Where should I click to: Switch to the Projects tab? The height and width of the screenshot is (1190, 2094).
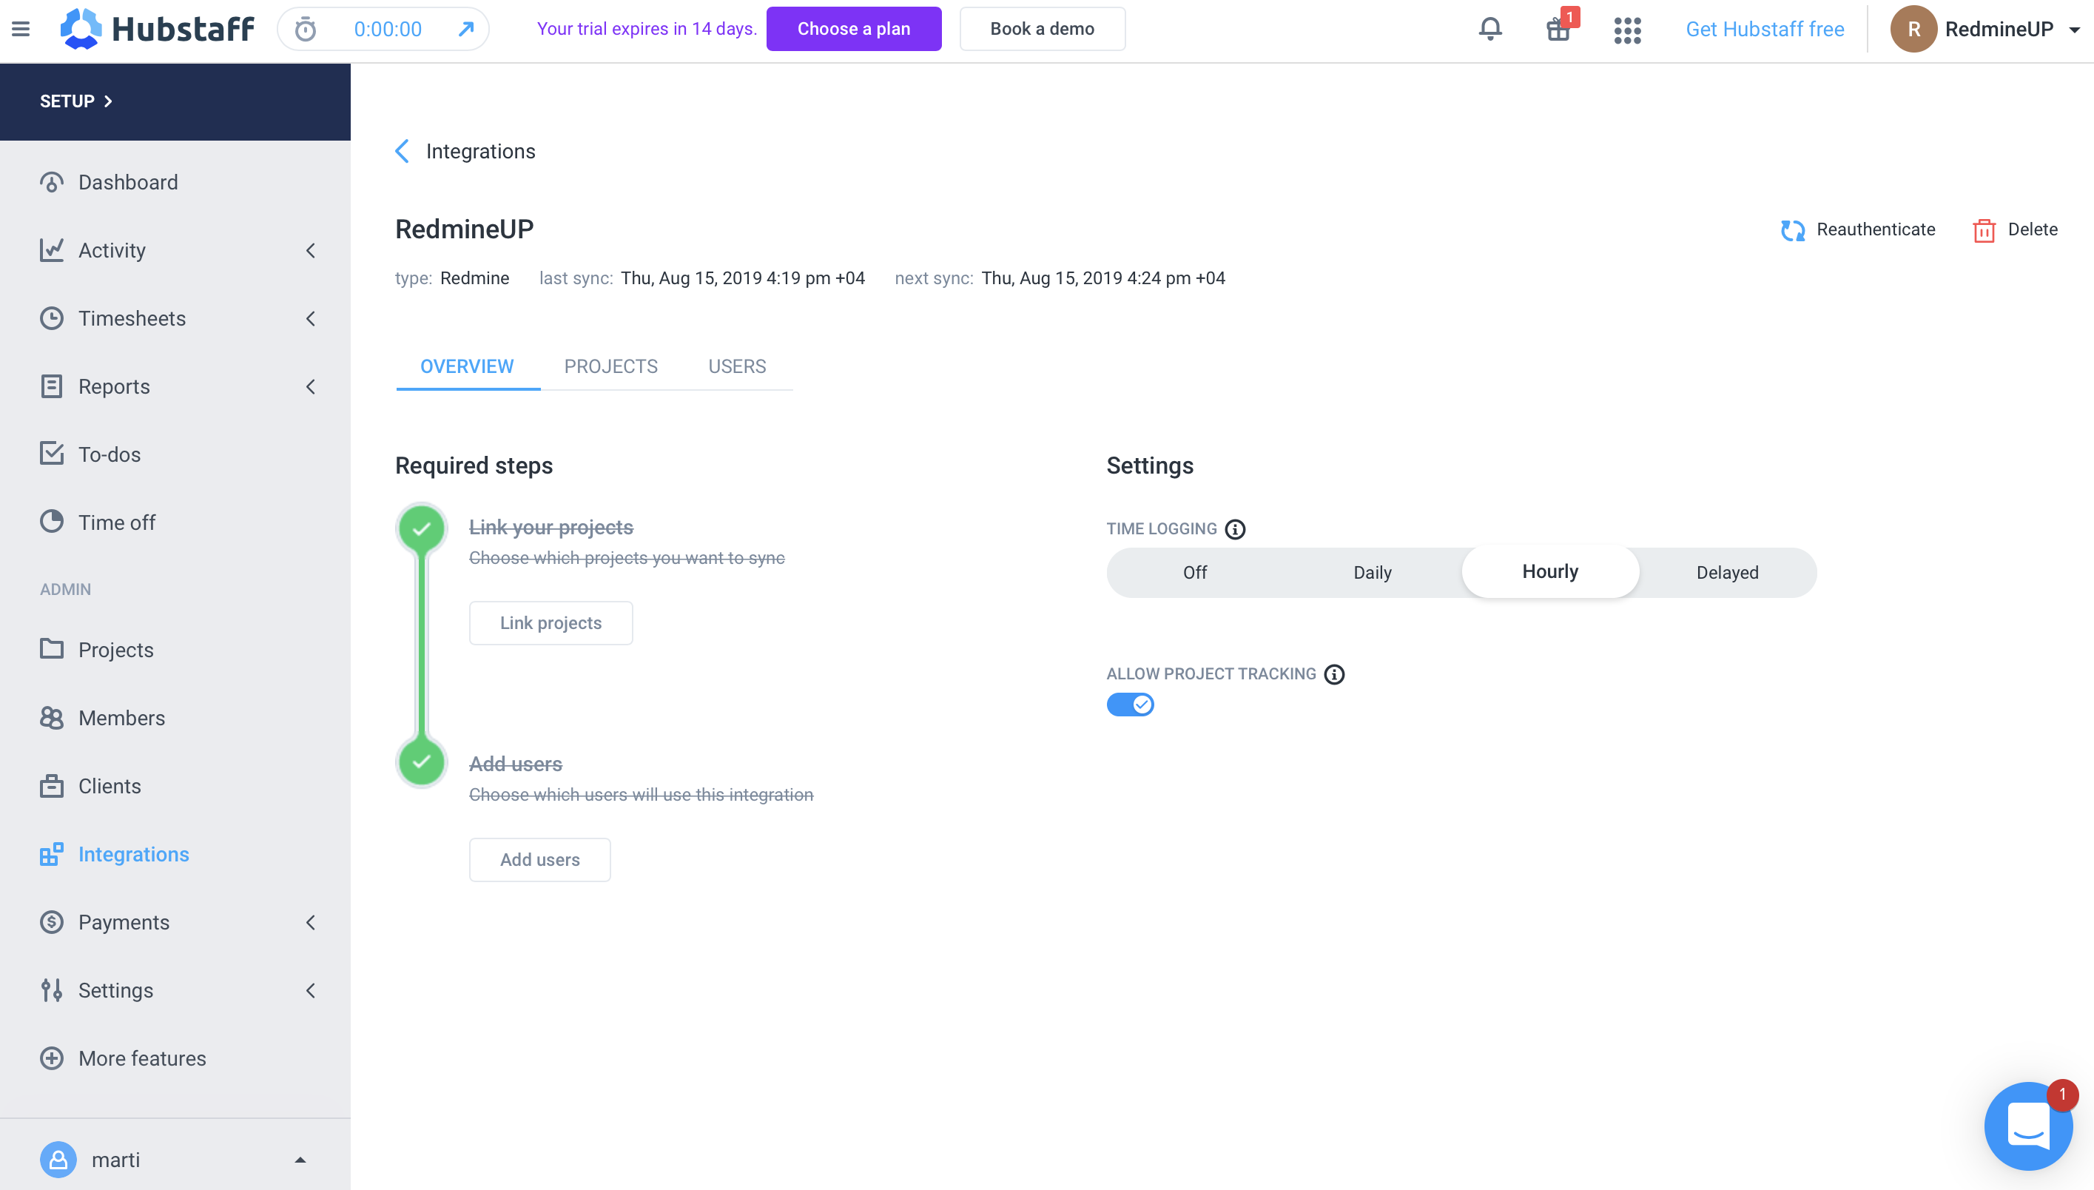[611, 366]
